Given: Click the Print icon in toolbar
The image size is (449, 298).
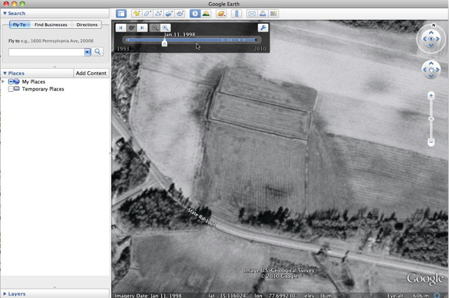Looking at the screenshot, I should pos(263,13).
